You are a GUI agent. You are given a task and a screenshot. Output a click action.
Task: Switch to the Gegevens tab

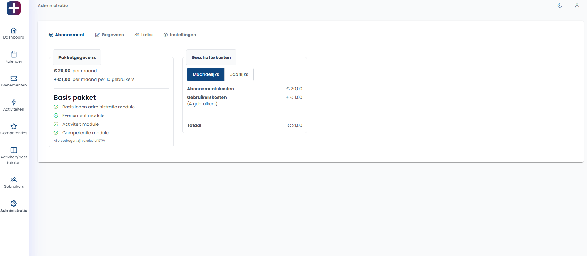(109, 35)
